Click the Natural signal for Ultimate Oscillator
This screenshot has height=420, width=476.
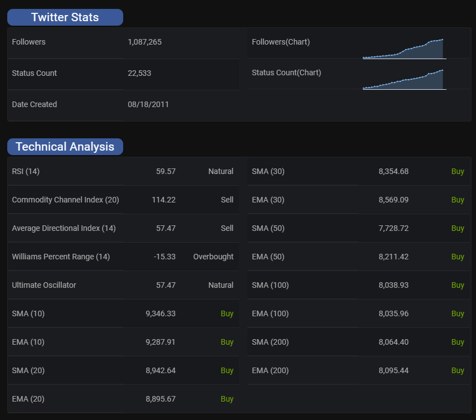221,285
